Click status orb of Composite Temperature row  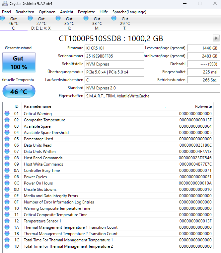(x=7, y=120)
